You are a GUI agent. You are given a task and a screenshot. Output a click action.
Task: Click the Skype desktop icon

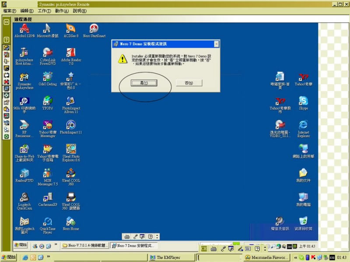(x=303, y=103)
